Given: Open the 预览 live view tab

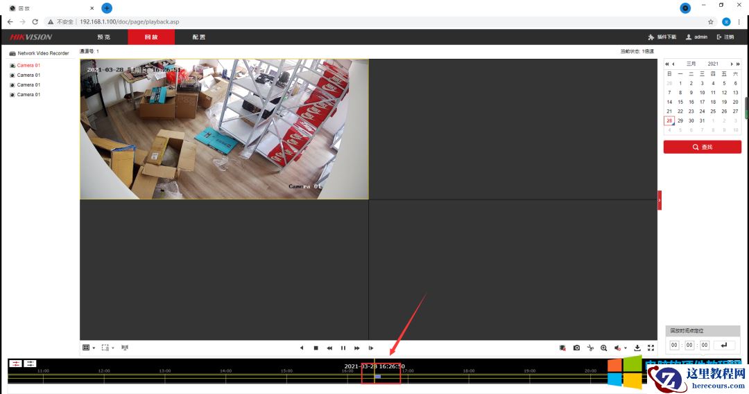Looking at the screenshot, I should click(103, 37).
